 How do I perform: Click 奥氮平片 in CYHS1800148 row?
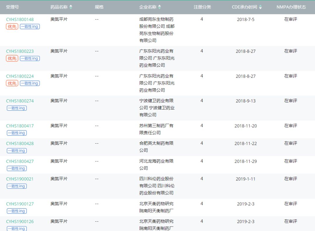click(59, 19)
